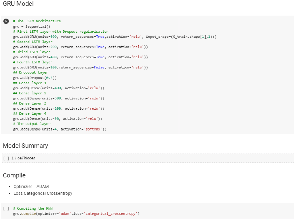Click the 'gru.add(Dropout(0.2))' line

35,78
